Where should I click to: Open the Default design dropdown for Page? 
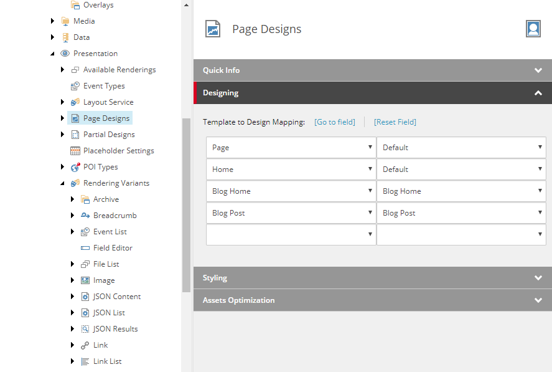tap(462, 148)
